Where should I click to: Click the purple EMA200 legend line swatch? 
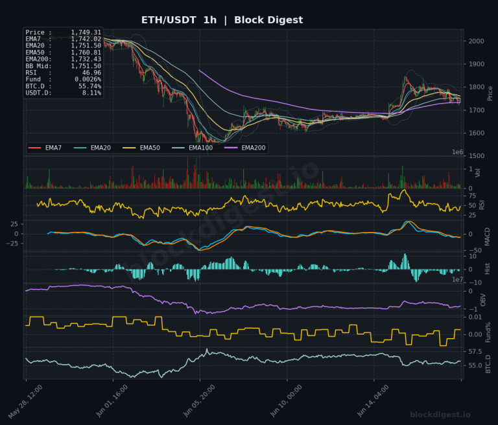tap(231, 148)
